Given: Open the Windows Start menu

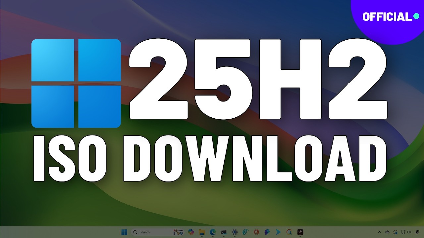Looking at the screenshot, I should (x=124, y=232).
